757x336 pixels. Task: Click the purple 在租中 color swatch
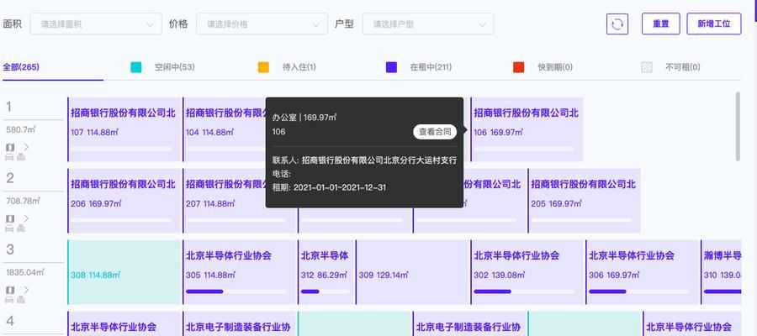click(391, 67)
